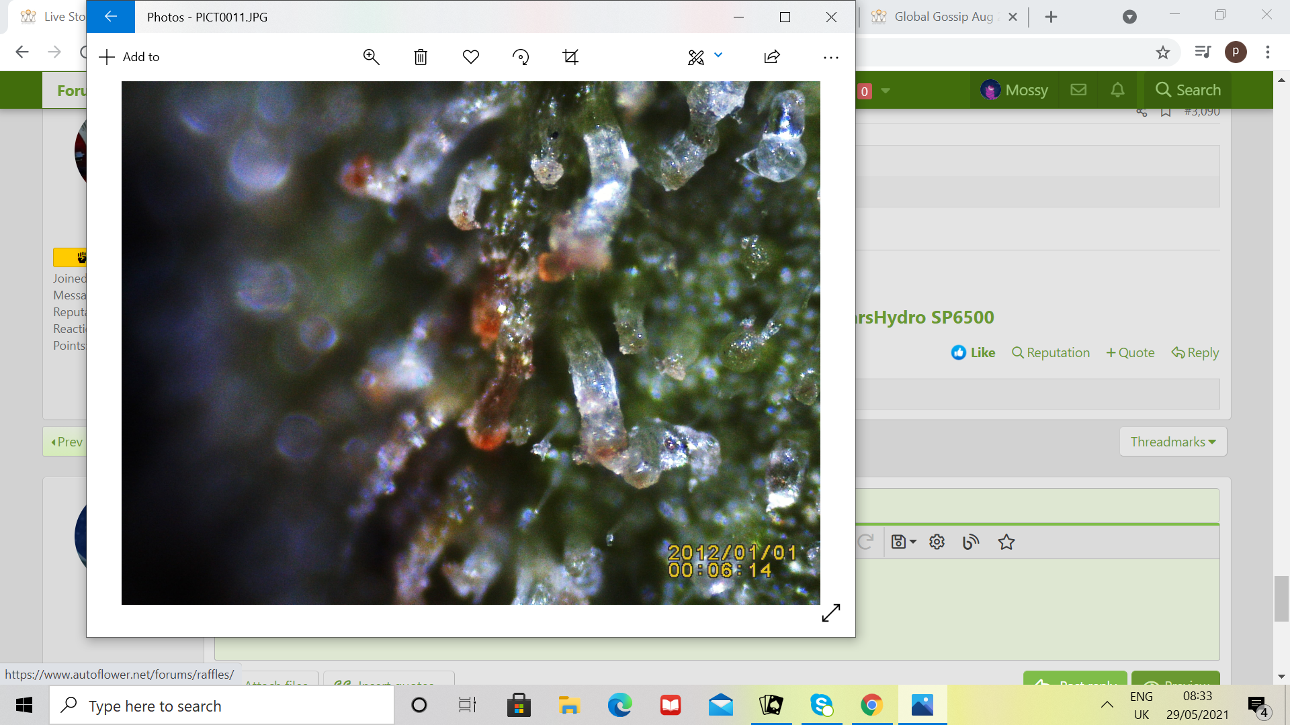This screenshot has height=725, width=1290.
Task: Open the Mossy user account menu
Action: tap(1015, 90)
